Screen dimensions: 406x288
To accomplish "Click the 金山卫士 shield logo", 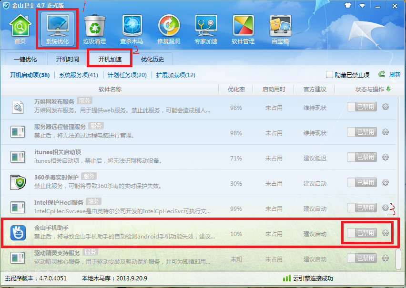I will click(6, 5).
